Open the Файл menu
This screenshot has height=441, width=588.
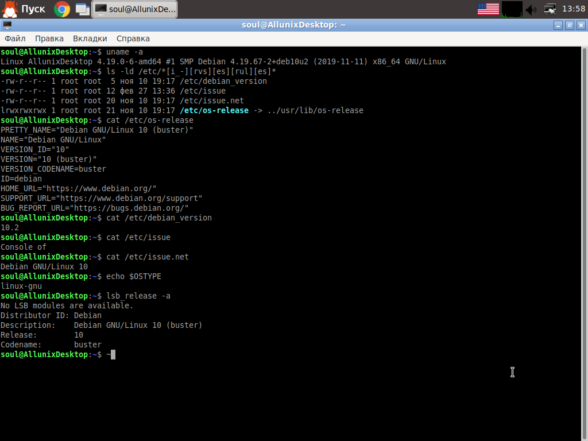coord(15,38)
